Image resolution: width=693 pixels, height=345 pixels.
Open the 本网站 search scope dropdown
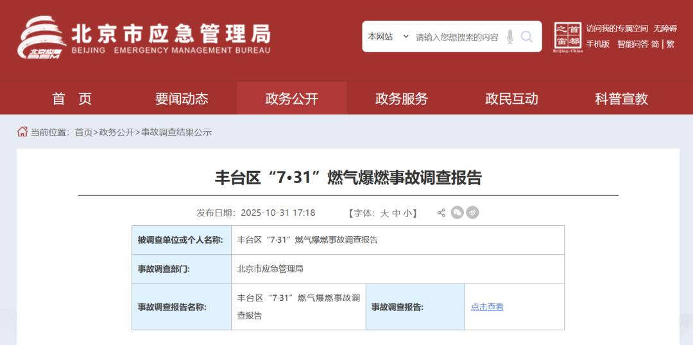click(x=388, y=36)
